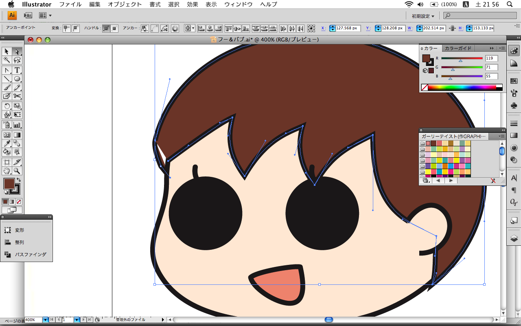Open the zoom level 400% dropdown

[45, 320]
